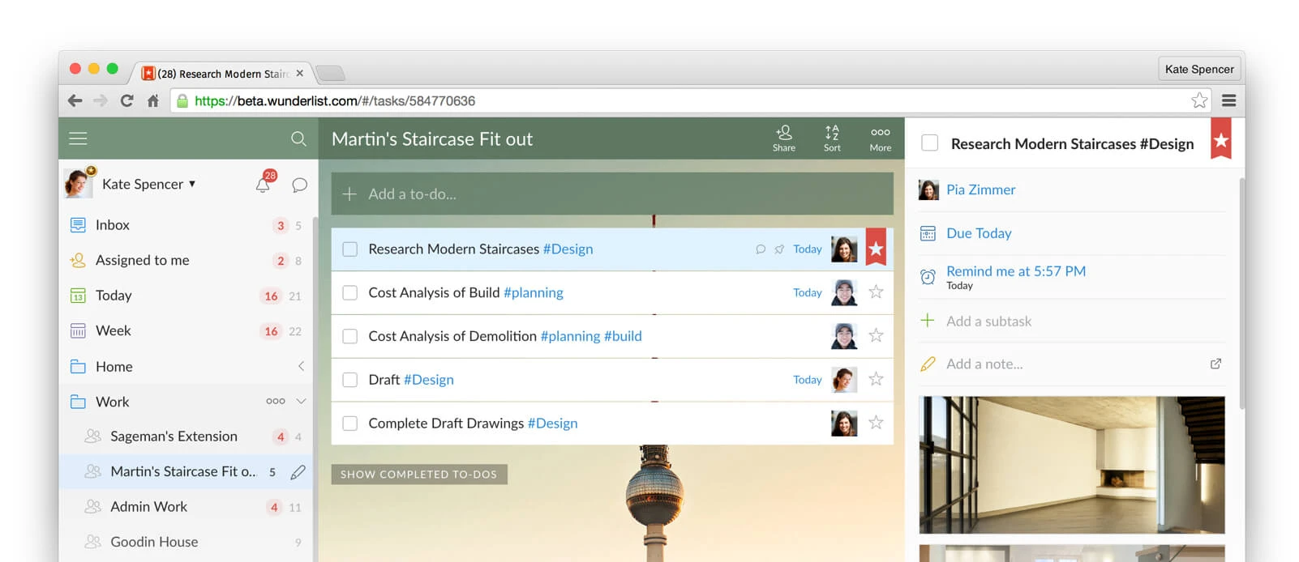Click #planning tag on Cost Analysis of Build
The image size is (1299, 562).
[x=534, y=292]
